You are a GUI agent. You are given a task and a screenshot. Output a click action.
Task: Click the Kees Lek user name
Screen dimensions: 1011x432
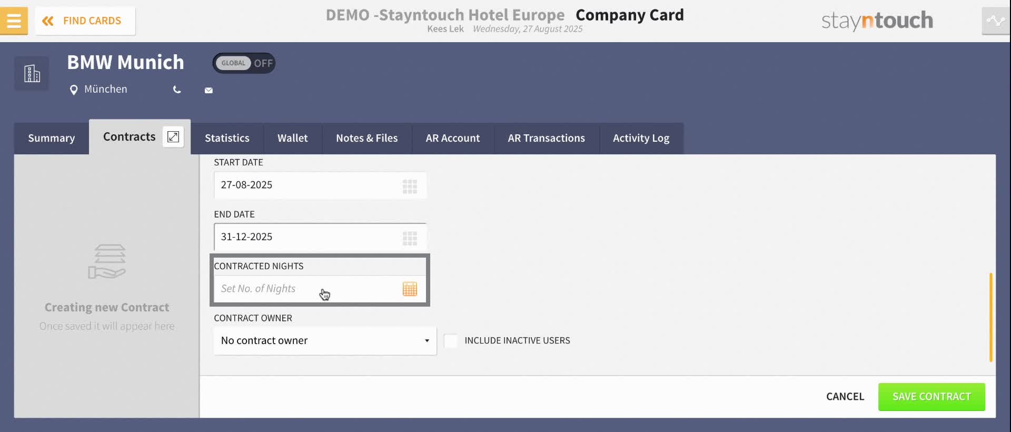pos(445,29)
